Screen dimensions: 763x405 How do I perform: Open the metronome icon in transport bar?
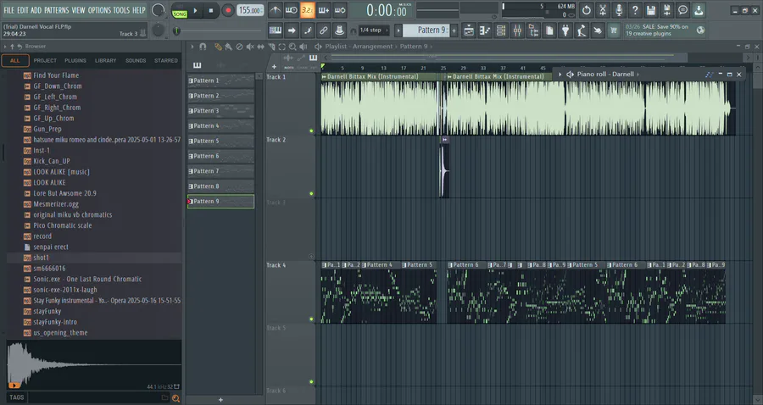[275, 10]
